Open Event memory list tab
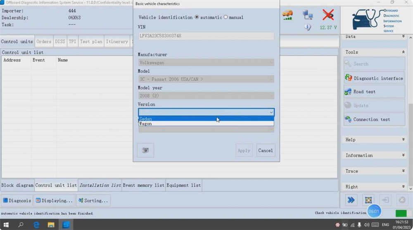413x230 pixels. click(x=144, y=185)
